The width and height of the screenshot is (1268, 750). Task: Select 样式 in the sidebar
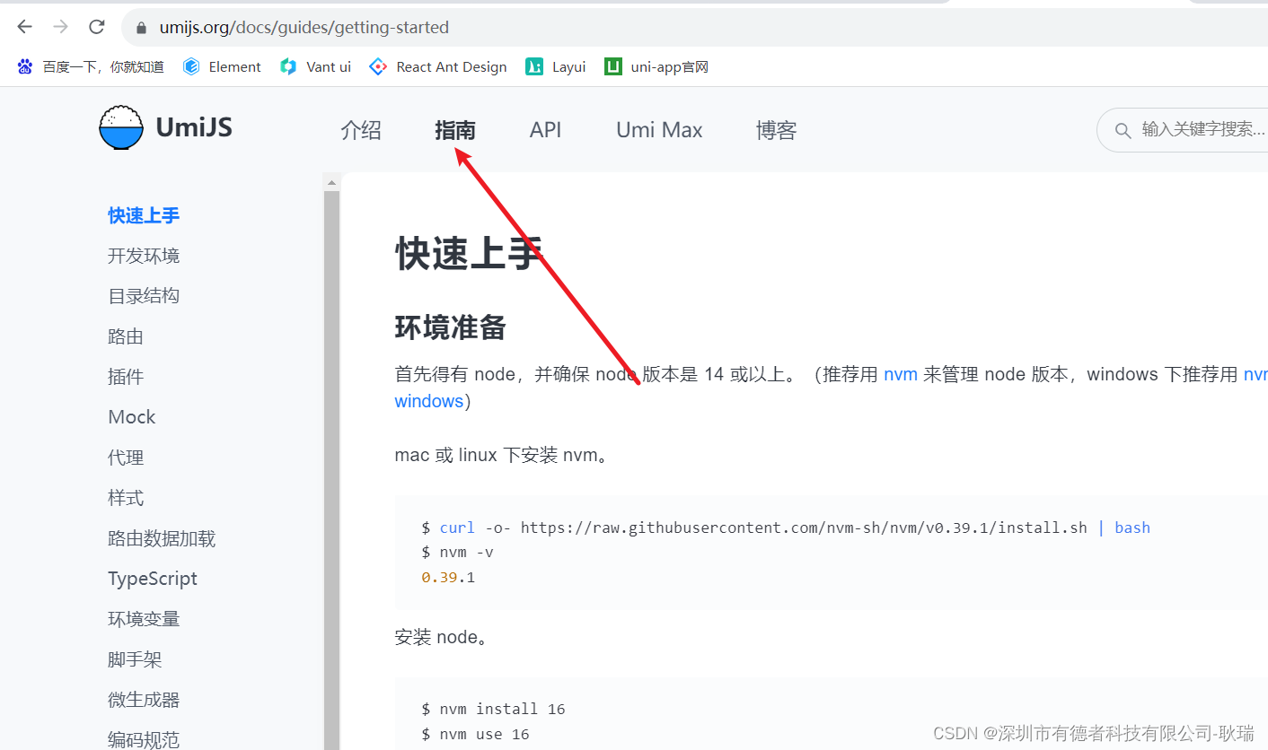pos(126,498)
